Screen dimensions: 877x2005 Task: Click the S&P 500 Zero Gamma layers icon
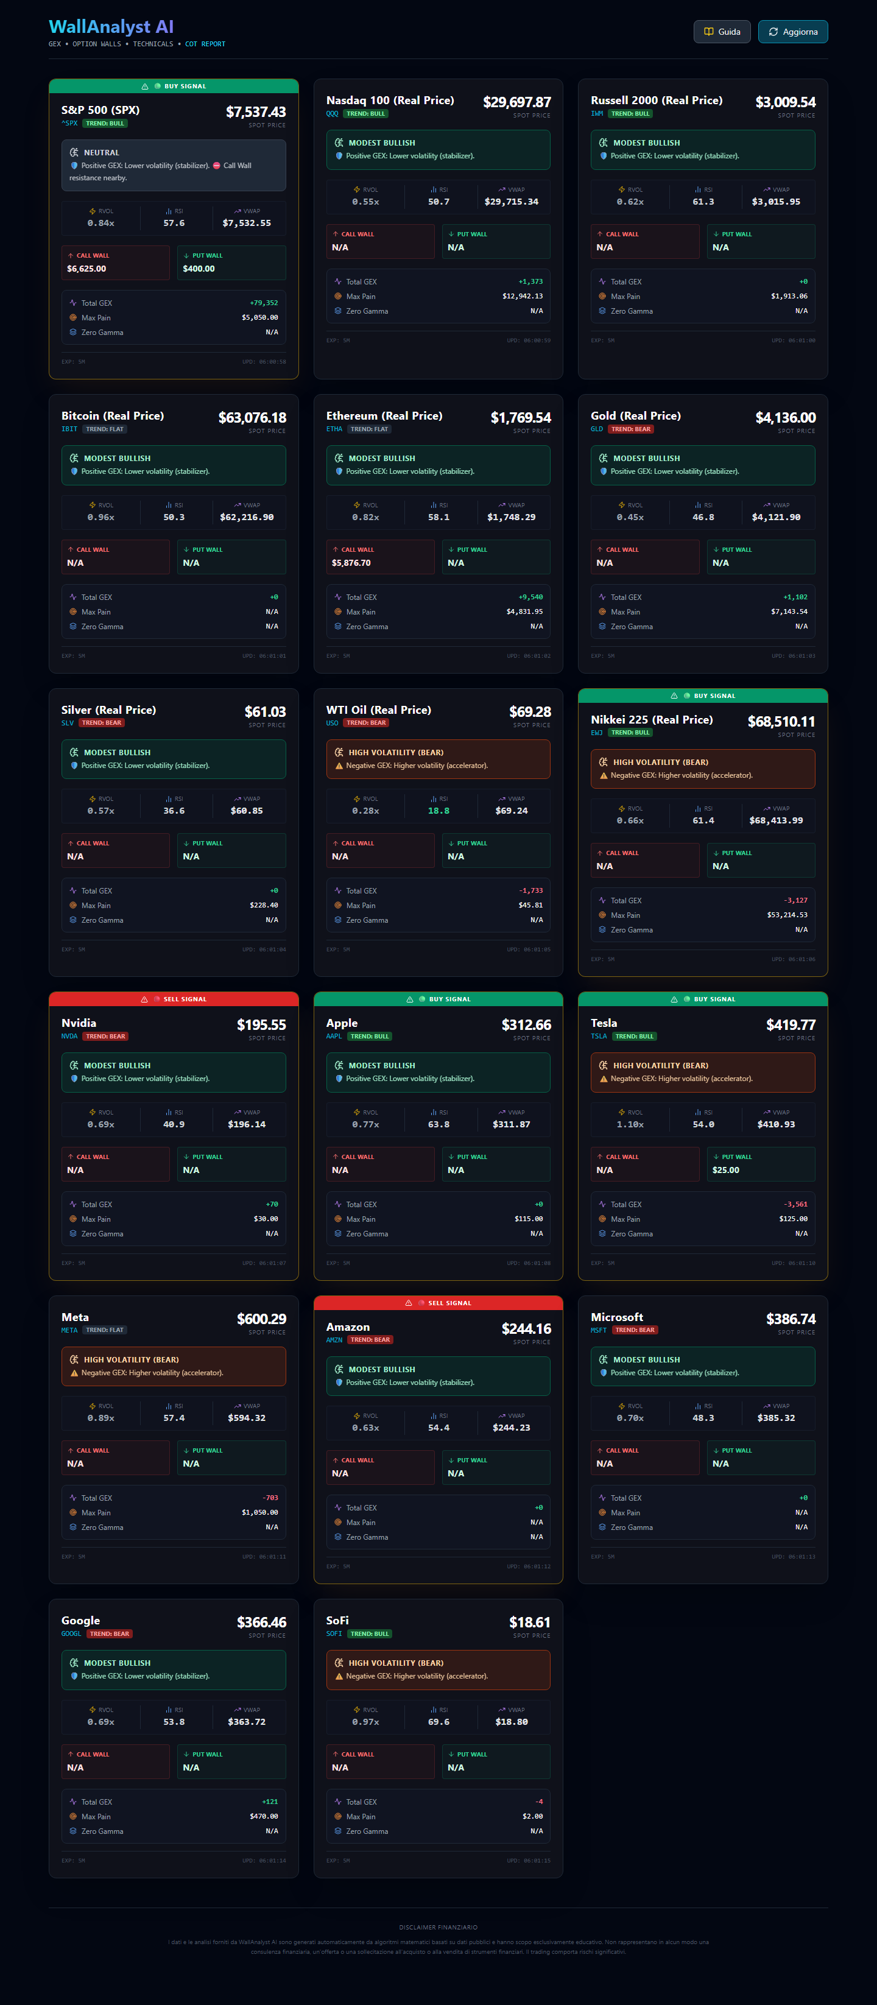[73, 333]
